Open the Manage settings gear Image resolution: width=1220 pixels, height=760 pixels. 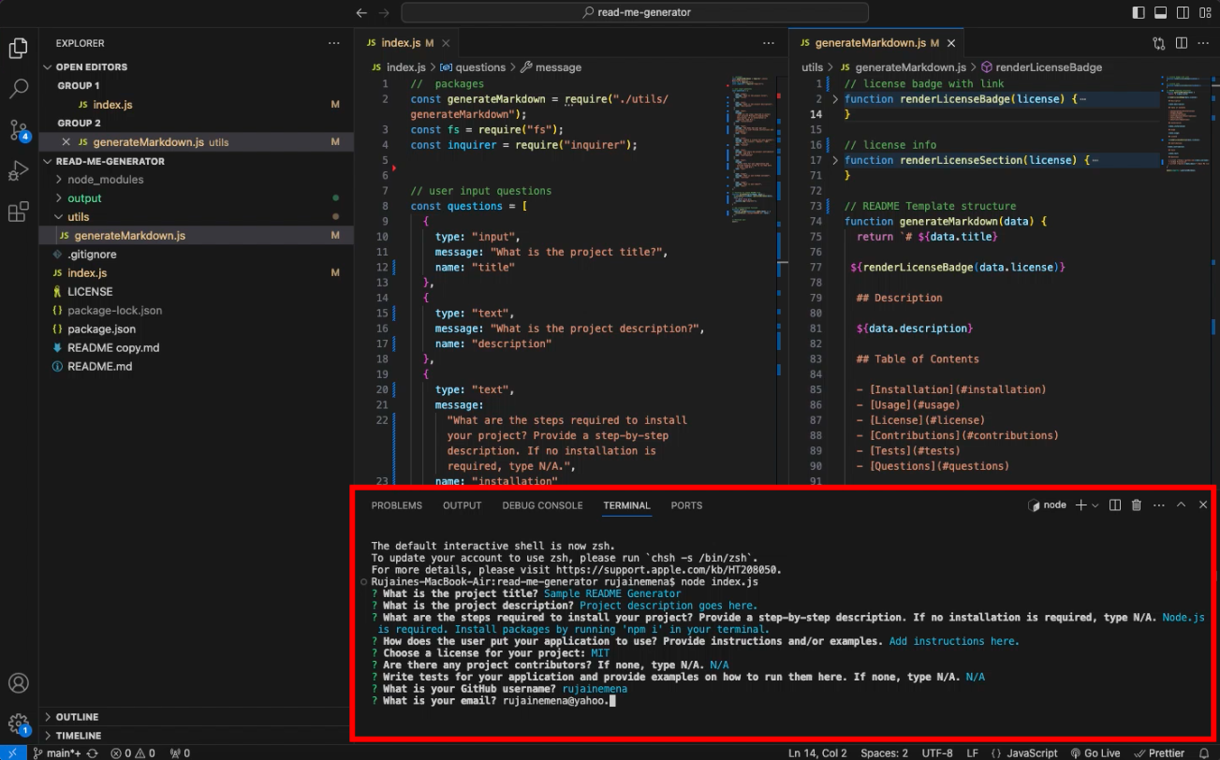click(x=19, y=724)
